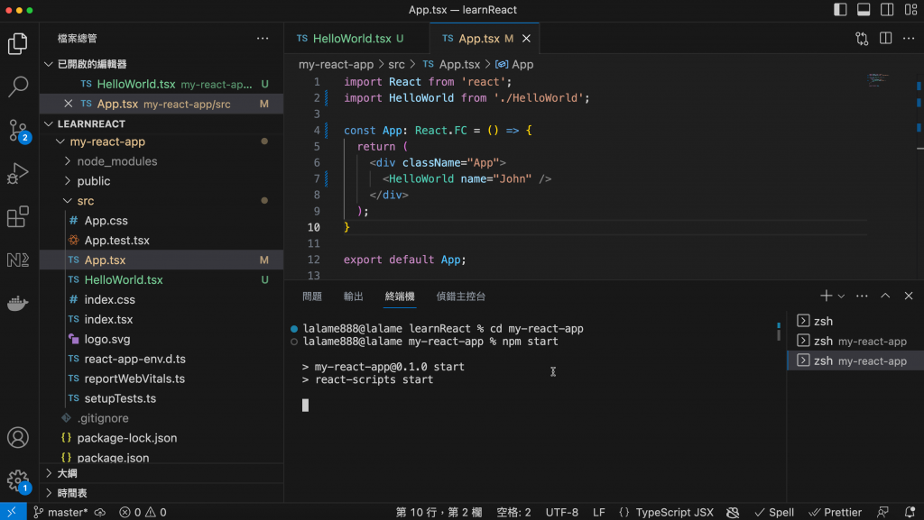The width and height of the screenshot is (924, 520).
Task: Create a new terminal with plus icon
Action: (x=827, y=296)
